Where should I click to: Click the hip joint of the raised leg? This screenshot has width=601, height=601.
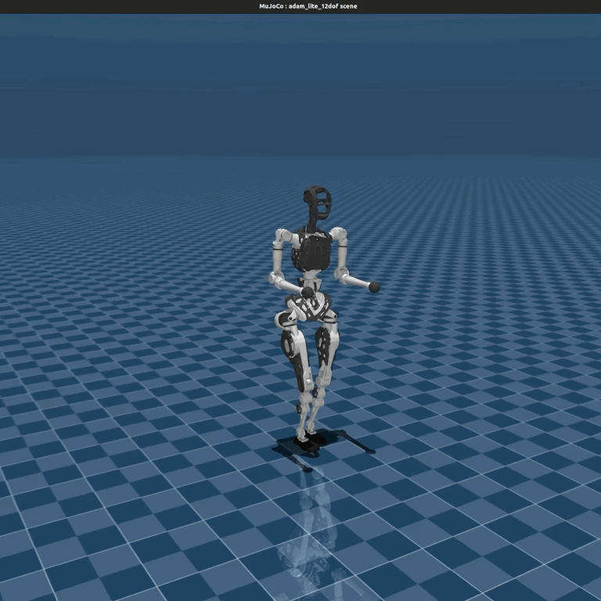point(285,318)
